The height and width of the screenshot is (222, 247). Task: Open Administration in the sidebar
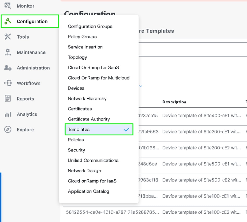[33, 68]
